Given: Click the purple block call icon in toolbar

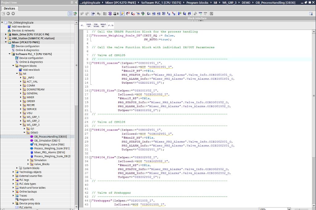Looking at the screenshot, I should tap(110, 14).
